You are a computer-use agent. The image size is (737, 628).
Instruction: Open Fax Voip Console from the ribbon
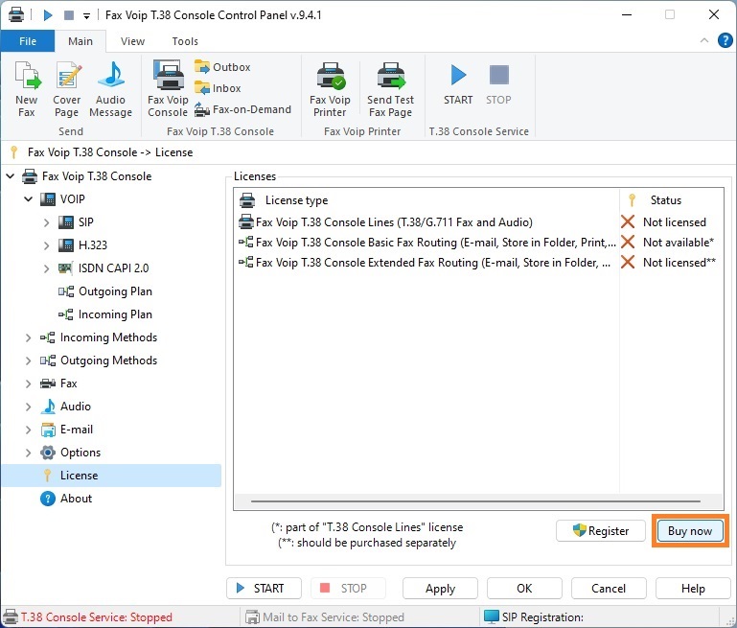pyautogui.click(x=168, y=88)
